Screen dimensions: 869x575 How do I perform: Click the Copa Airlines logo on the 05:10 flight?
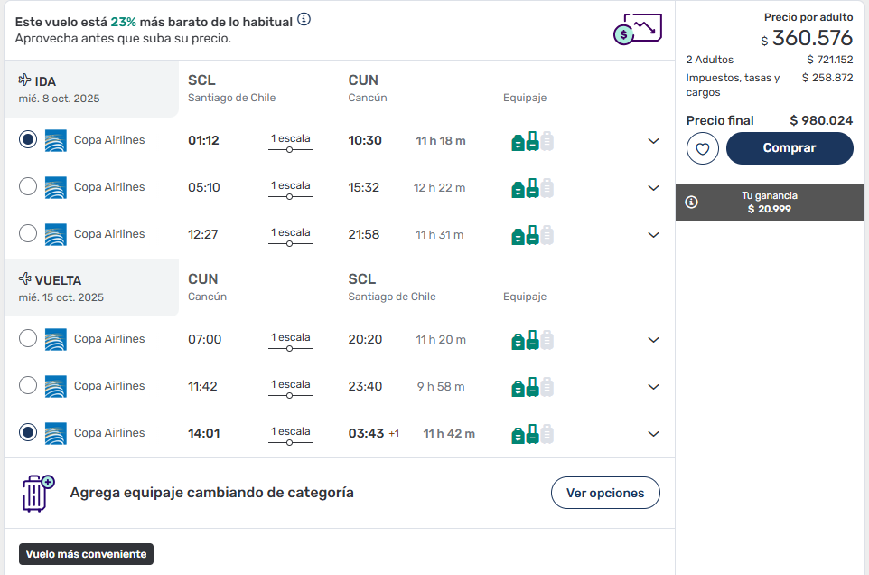click(x=55, y=187)
